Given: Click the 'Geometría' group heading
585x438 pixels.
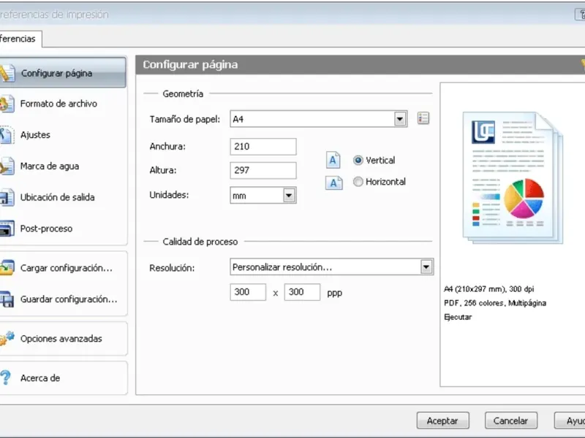Looking at the screenshot, I should (x=183, y=94).
